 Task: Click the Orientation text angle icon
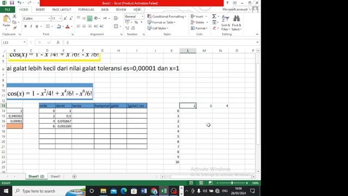pyautogui.click(x=96, y=19)
